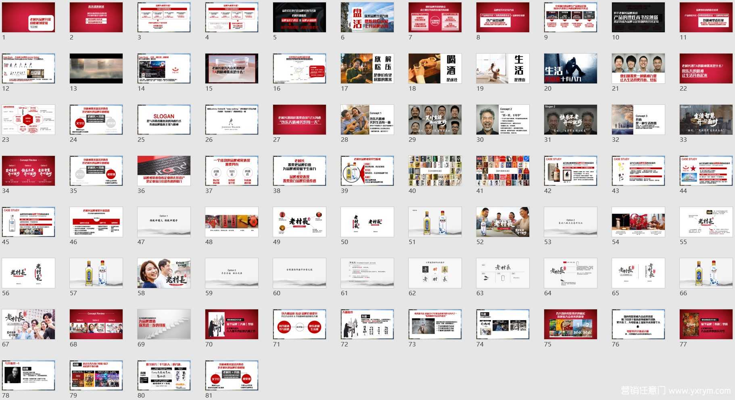Screen dimensions: 735x400
Task: Select slide 44 CASE STUDY star thumbnail
Action: point(706,171)
